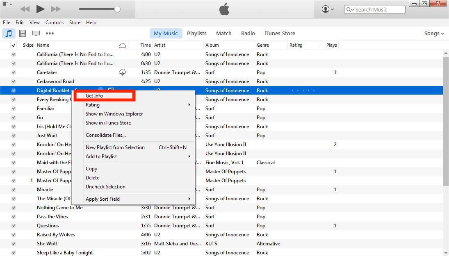This screenshot has width=449, height=256.
Task: Uncheck the Familiar song checkbox
Action: point(14,109)
